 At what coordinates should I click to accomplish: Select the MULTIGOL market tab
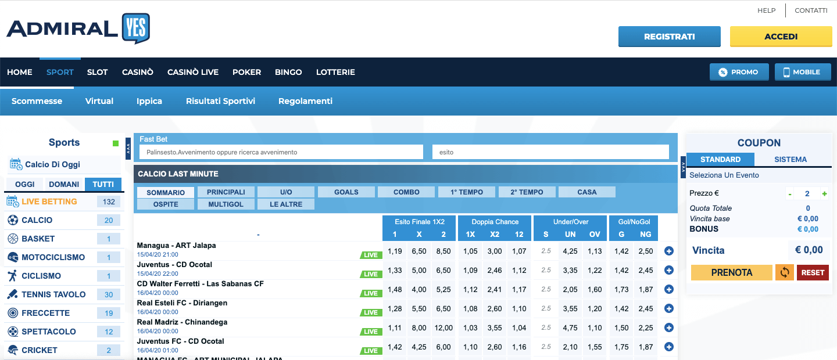[x=226, y=204]
